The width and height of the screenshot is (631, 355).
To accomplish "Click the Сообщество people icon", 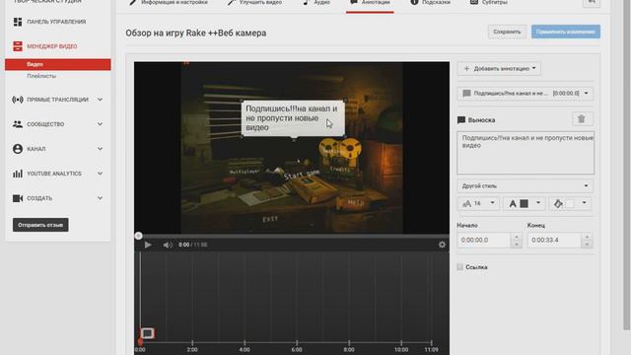I will point(18,124).
